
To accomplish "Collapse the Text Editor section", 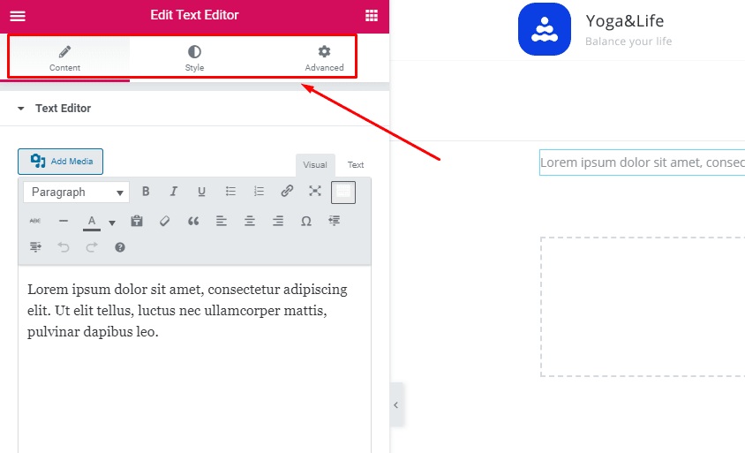I will coord(21,109).
